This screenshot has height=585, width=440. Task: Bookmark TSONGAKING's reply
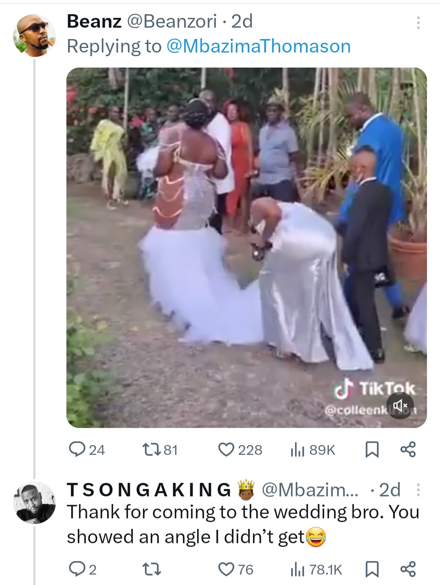371,569
